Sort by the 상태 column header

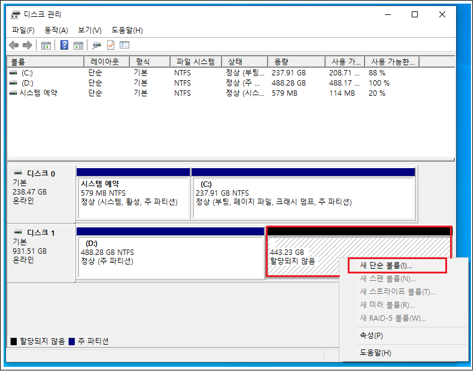pos(245,62)
